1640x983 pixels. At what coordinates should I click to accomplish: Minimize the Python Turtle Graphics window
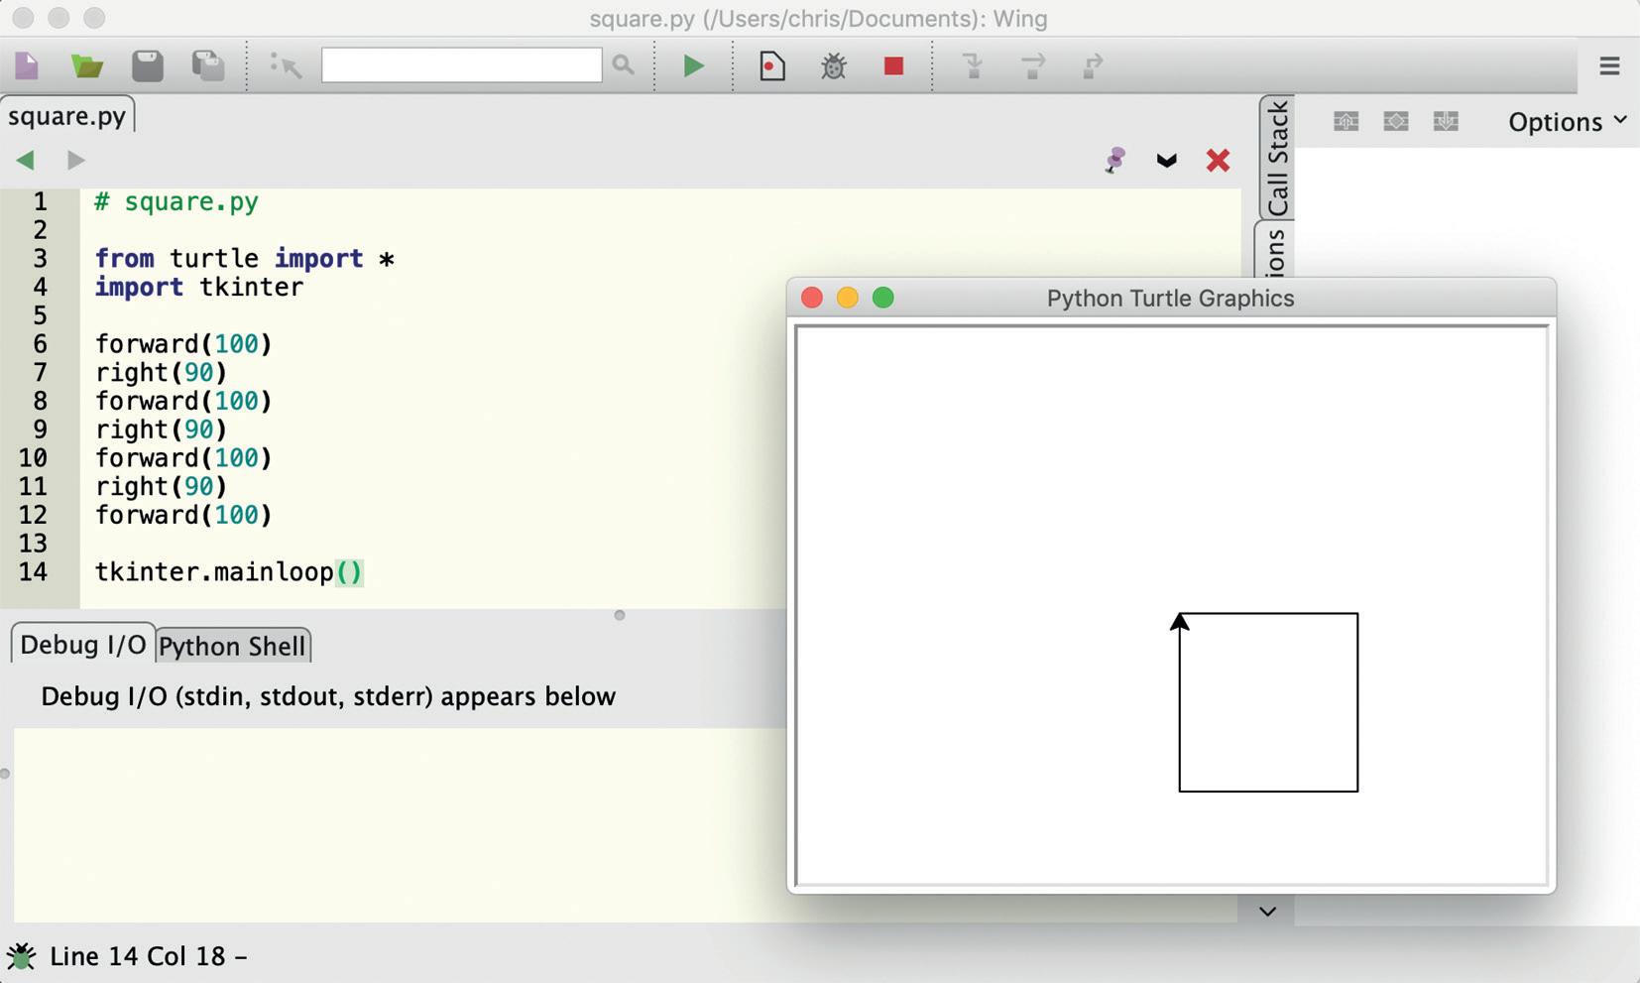[847, 298]
